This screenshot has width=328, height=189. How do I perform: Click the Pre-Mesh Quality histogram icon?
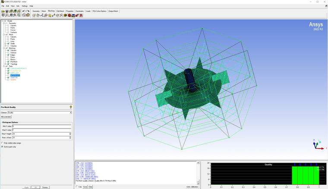coord(69,15)
